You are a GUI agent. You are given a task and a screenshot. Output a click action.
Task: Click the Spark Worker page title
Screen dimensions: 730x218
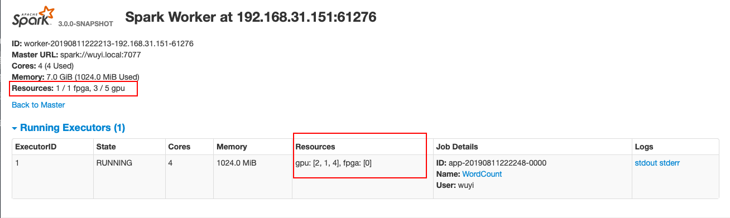coord(251,17)
